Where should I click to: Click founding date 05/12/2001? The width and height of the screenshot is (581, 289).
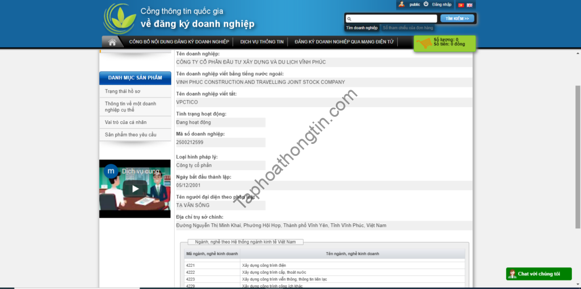pyautogui.click(x=188, y=185)
